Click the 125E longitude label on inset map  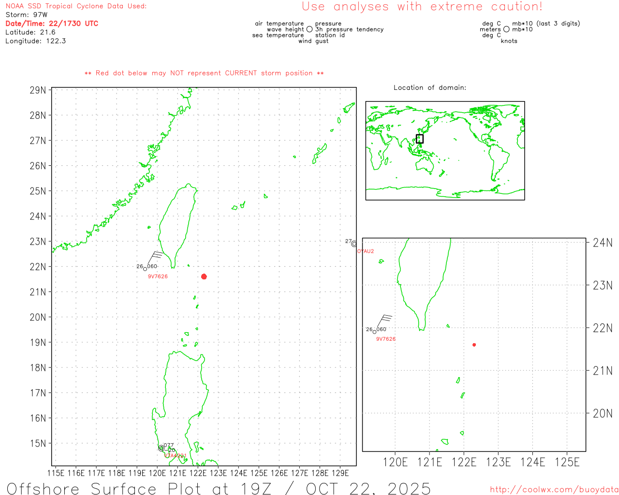pos(567,463)
